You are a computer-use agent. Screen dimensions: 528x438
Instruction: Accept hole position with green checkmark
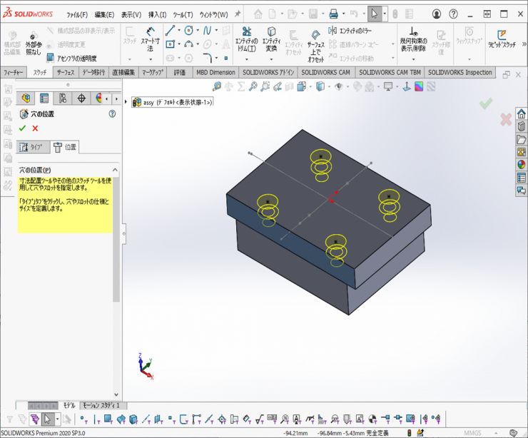point(22,128)
